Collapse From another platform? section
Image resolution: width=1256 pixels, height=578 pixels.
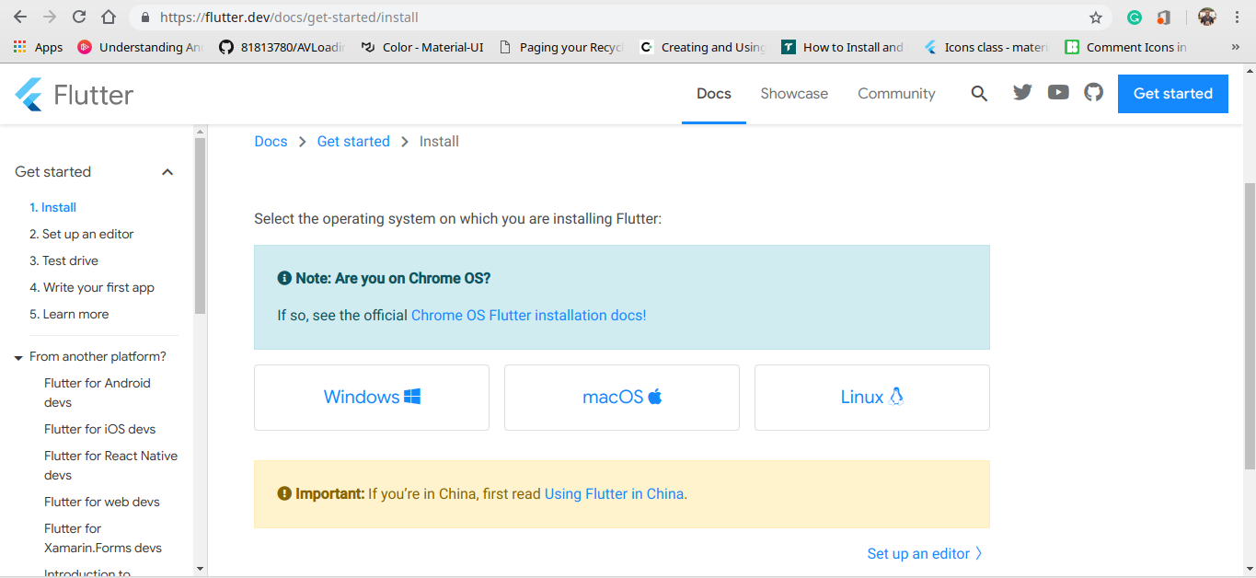18,357
